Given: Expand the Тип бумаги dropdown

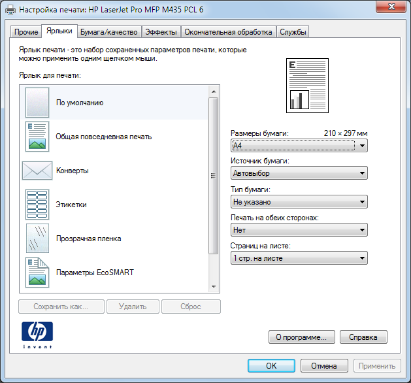Looking at the screenshot, I should pyautogui.click(x=299, y=202).
